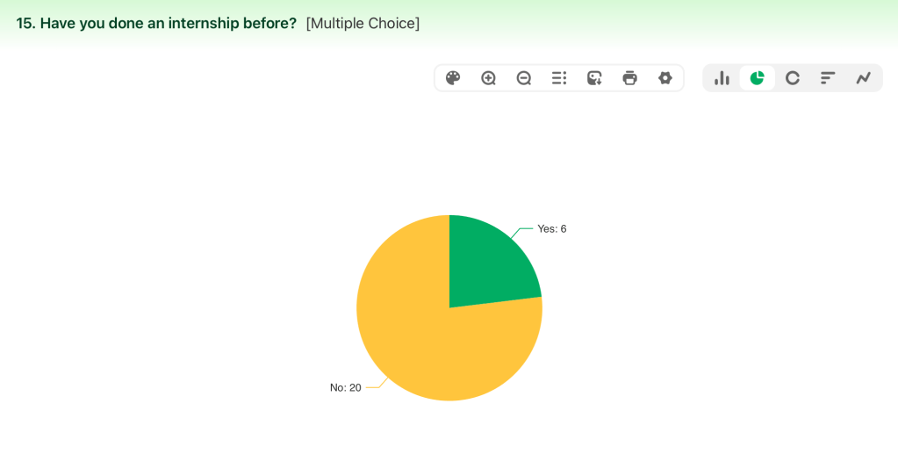The height and width of the screenshot is (454, 898).
Task: Switch to line chart view
Action: point(864,78)
